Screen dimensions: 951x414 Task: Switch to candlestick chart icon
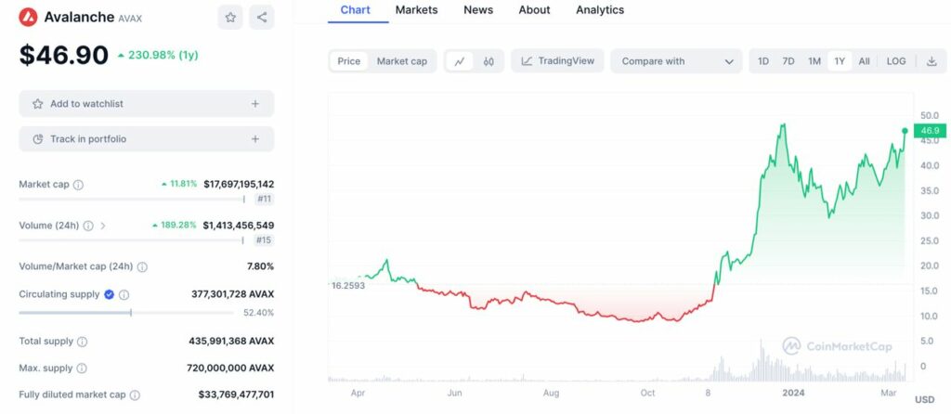pos(489,61)
